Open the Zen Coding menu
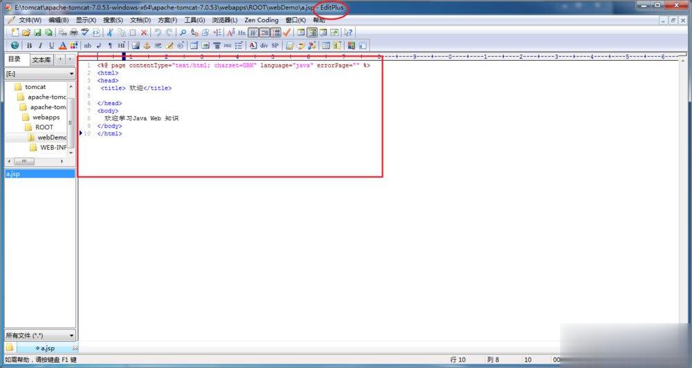 pyautogui.click(x=261, y=20)
